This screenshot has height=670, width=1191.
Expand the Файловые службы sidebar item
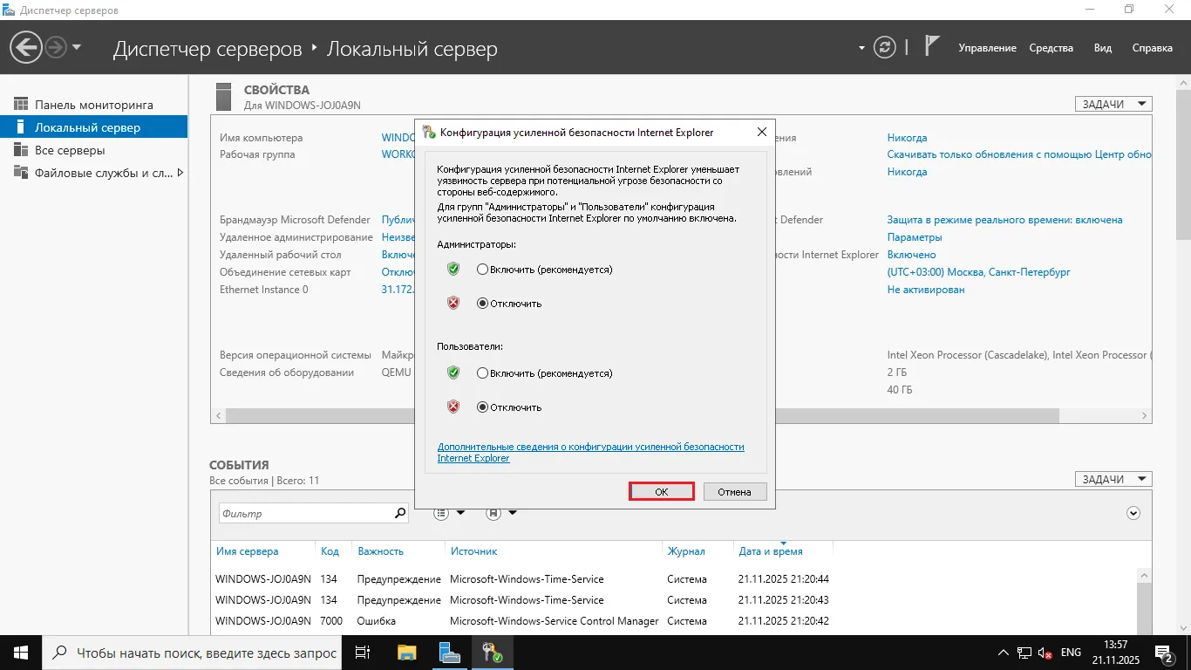[x=180, y=173]
